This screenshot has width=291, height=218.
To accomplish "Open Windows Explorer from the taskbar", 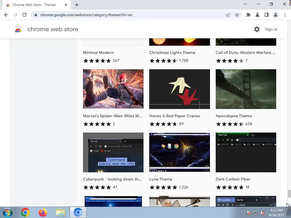I will tap(61, 212).
